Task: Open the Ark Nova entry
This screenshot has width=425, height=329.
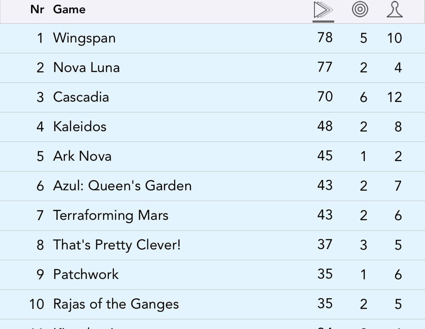Action: pos(82,156)
